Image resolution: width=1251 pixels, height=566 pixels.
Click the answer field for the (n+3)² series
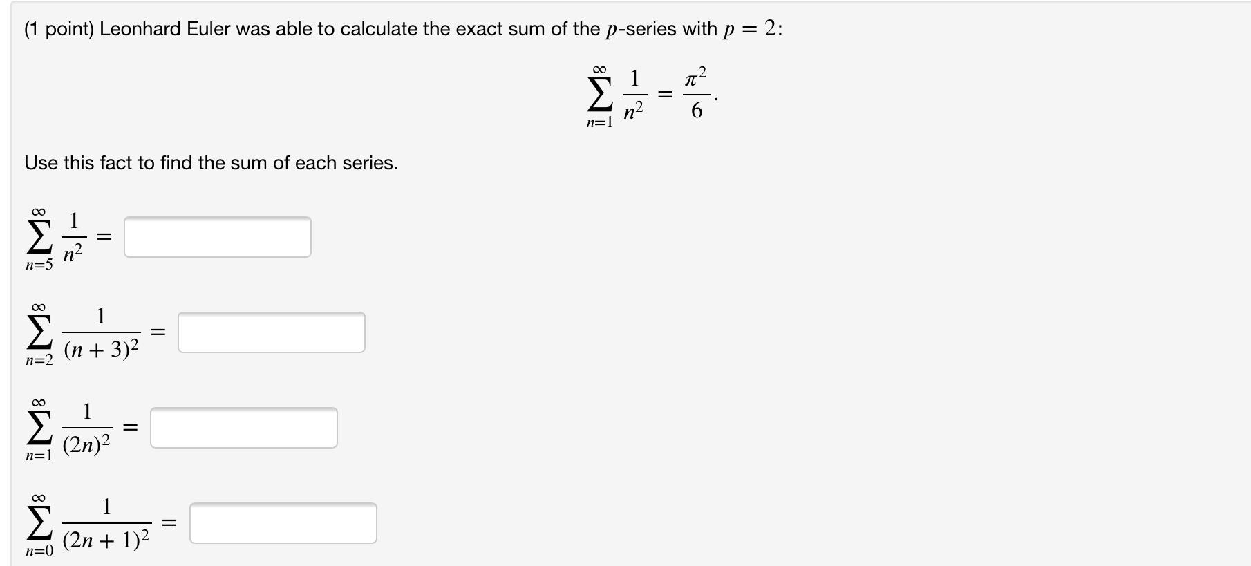tap(271, 333)
